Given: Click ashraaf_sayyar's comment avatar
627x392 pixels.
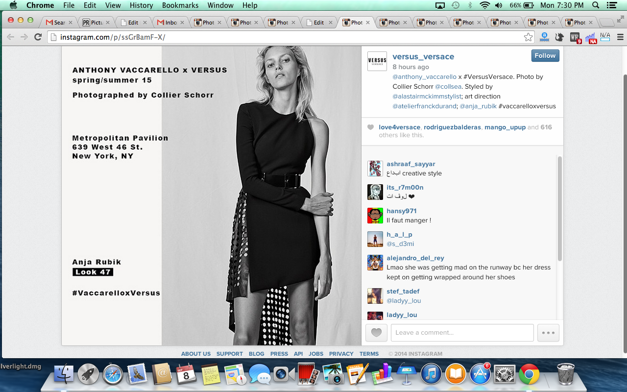Looking at the screenshot, I should 375,169.
